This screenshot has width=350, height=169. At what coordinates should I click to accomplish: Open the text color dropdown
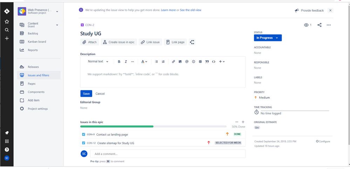(x=144, y=62)
